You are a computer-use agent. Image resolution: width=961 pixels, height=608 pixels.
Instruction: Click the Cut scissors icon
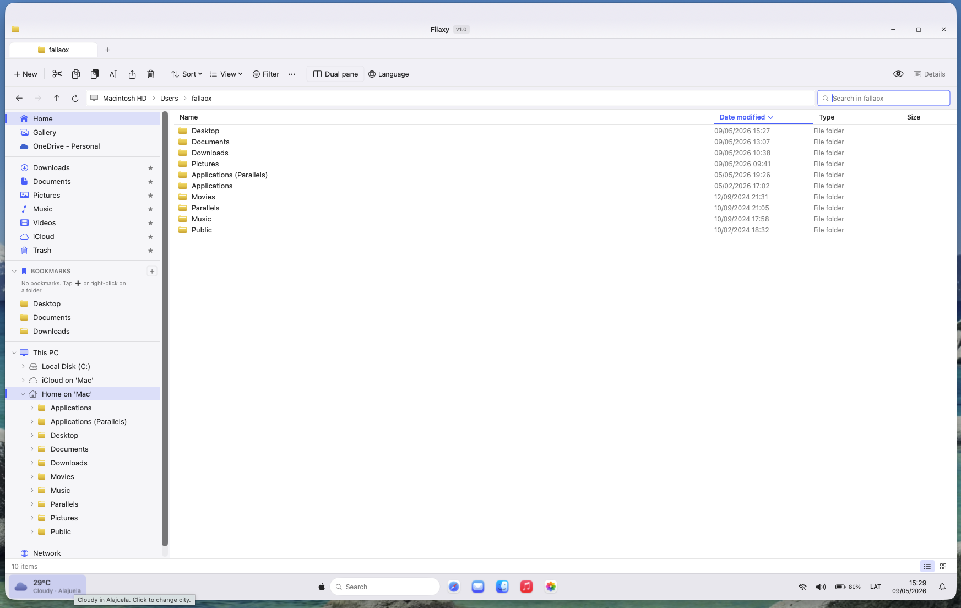(x=57, y=74)
